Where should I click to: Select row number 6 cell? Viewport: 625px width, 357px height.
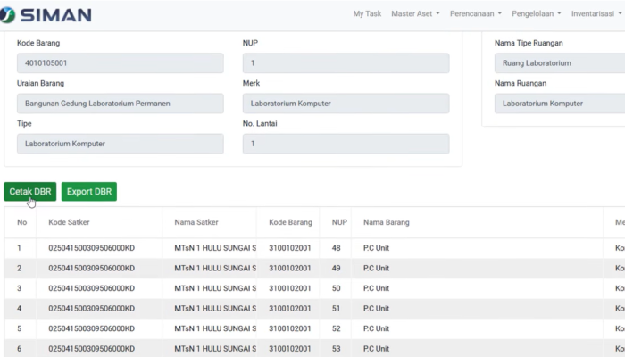(19, 349)
